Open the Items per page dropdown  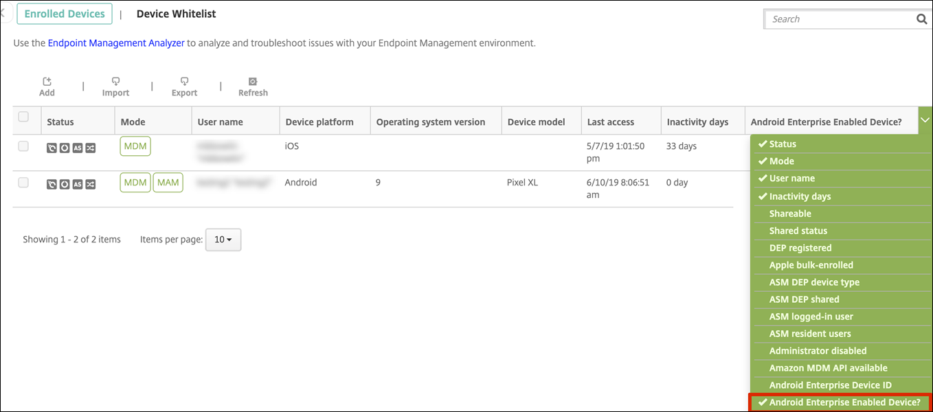pos(223,240)
